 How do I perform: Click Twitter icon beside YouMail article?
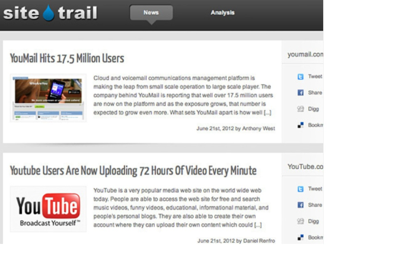click(x=301, y=77)
